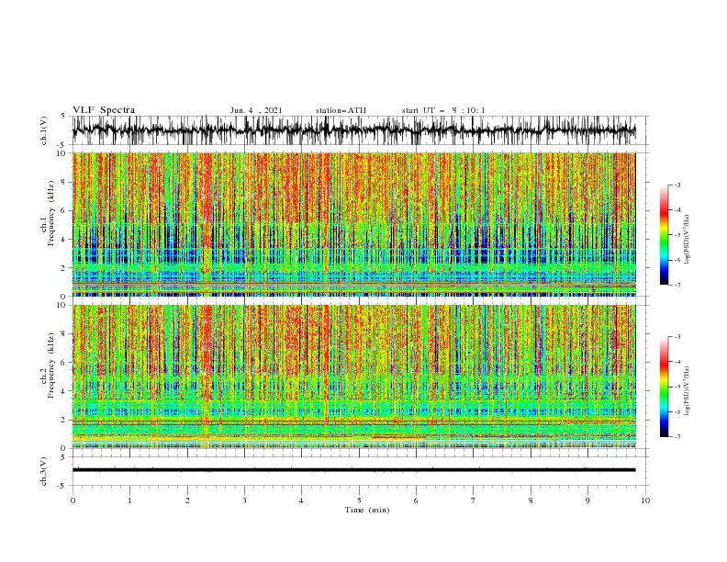The height and width of the screenshot is (562, 727).
Task: Click the time axis tick label "6"
Action: coord(416,500)
